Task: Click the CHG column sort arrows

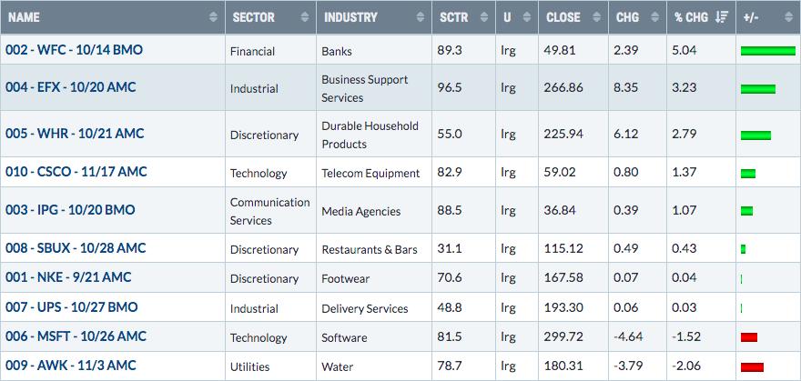Action: click(x=654, y=17)
